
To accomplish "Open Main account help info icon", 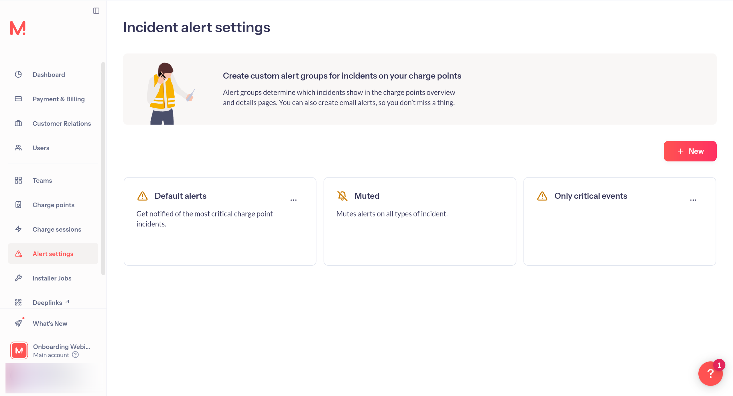I will click(x=75, y=355).
